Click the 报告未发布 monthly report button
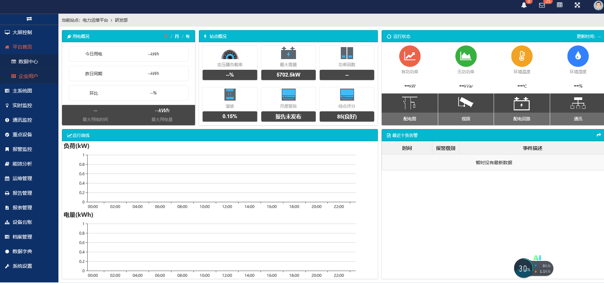The width and height of the screenshot is (604, 283). pos(288,117)
